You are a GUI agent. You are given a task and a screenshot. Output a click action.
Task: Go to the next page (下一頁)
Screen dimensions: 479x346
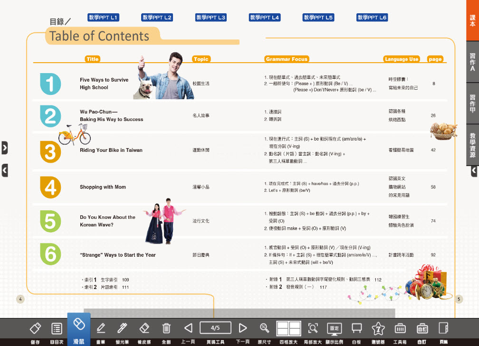click(243, 328)
